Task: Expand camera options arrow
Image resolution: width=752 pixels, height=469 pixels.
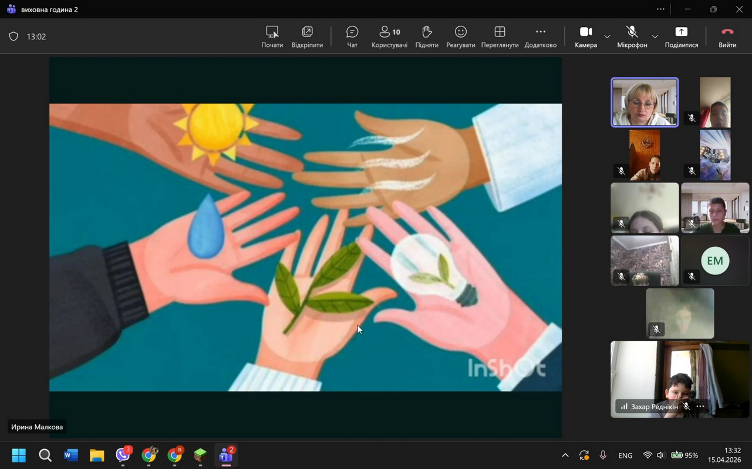Action: (x=607, y=36)
